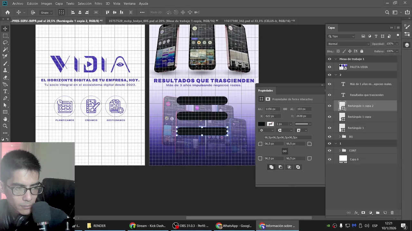Open the Grupo auto-select dropdown

(46, 13)
